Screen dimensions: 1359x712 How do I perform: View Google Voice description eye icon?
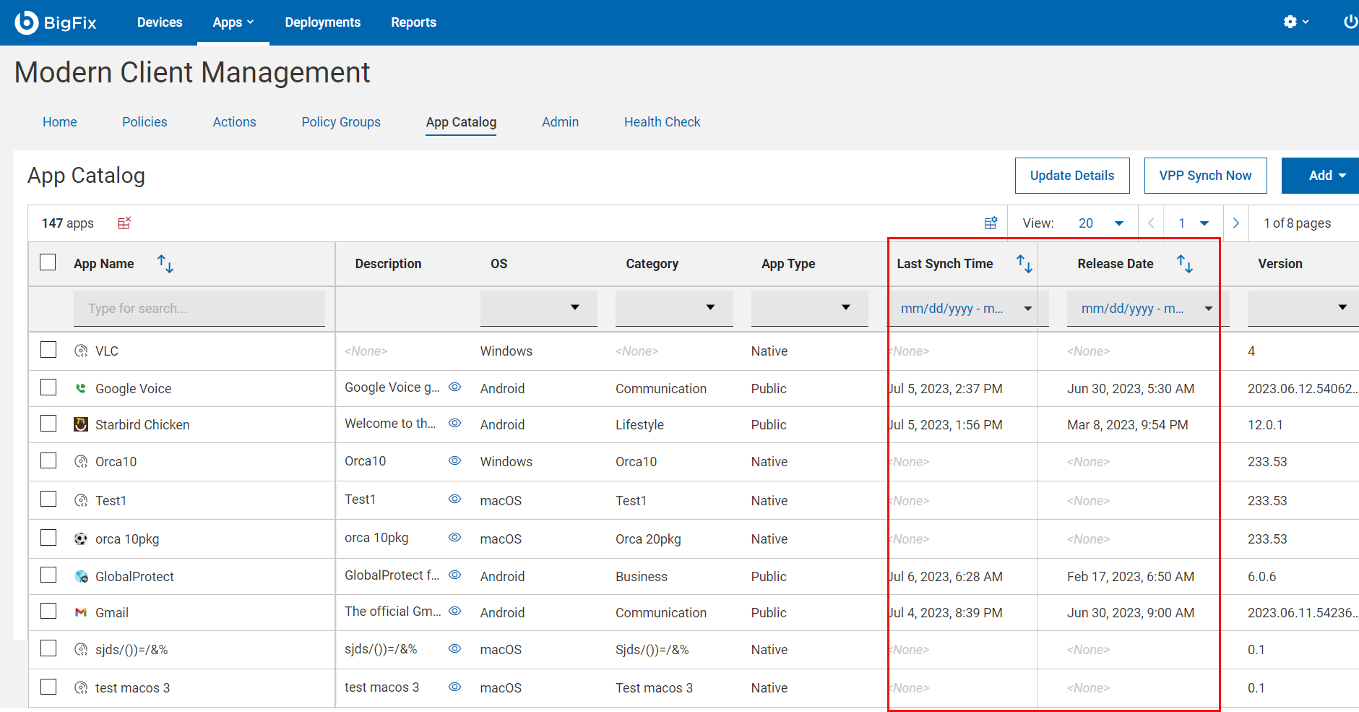click(454, 387)
